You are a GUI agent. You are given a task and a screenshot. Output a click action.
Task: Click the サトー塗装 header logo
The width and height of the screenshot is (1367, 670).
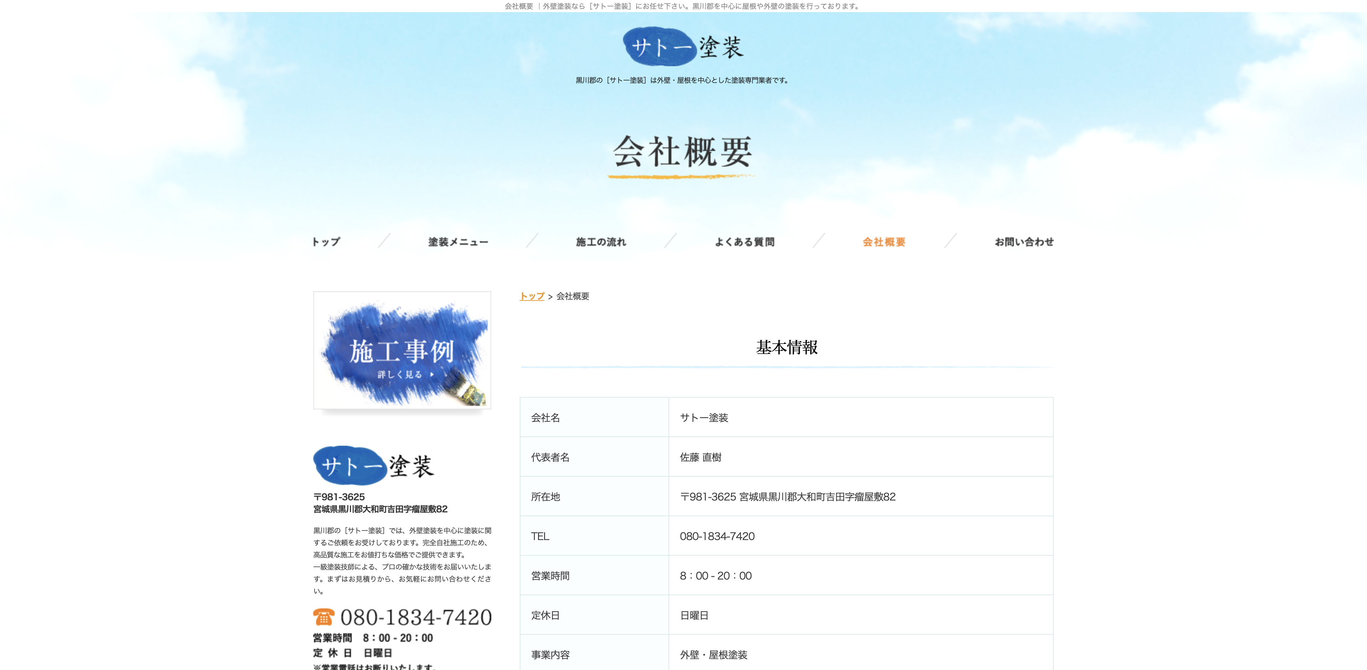(683, 46)
